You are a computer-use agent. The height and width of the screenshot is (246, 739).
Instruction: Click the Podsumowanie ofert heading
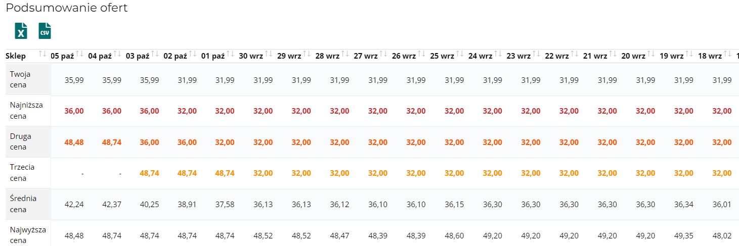click(x=66, y=8)
